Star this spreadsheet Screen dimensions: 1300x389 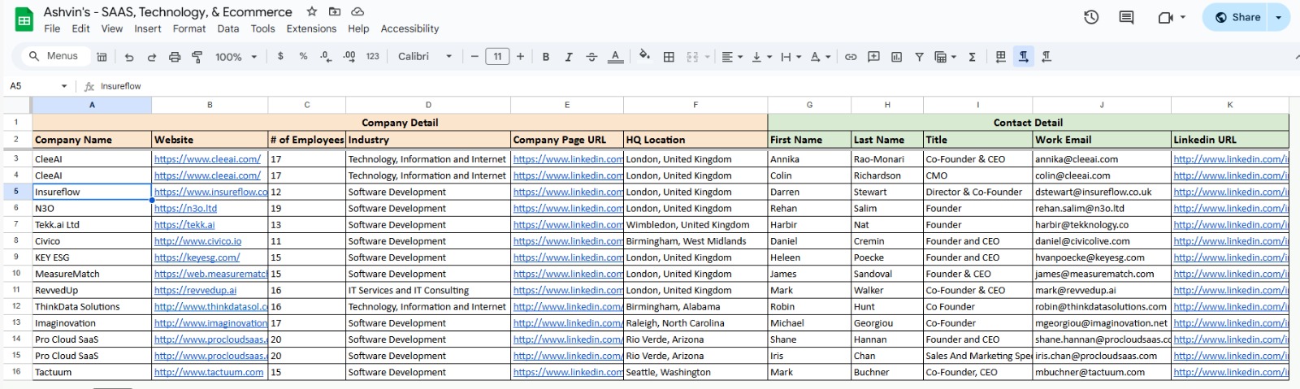point(312,11)
